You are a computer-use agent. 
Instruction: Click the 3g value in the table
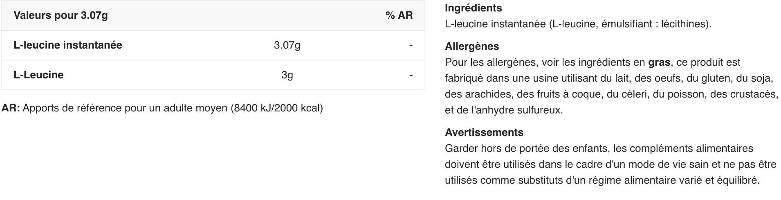(287, 75)
